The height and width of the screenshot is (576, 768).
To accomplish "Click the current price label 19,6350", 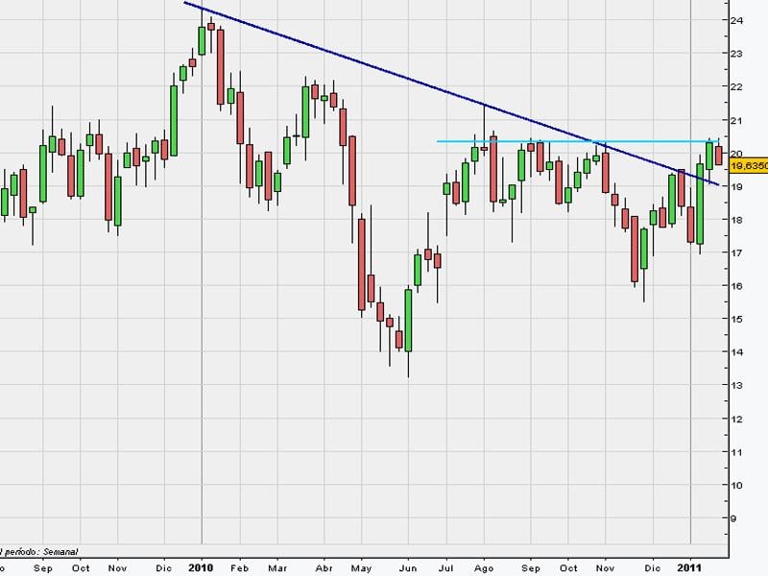I will click(749, 166).
